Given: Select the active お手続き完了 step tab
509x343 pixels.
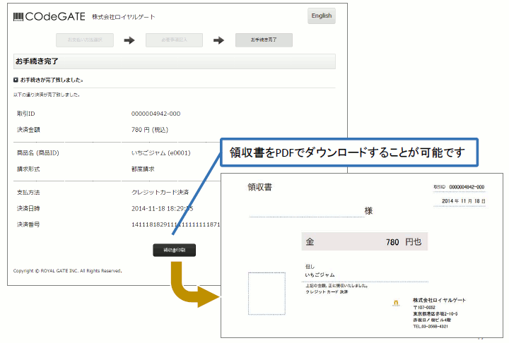Looking at the screenshot, I should coord(264,40).
